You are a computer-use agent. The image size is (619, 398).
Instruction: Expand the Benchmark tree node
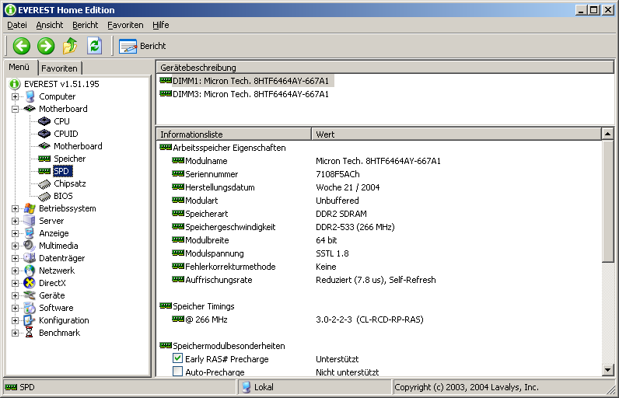tap(15, 333)
